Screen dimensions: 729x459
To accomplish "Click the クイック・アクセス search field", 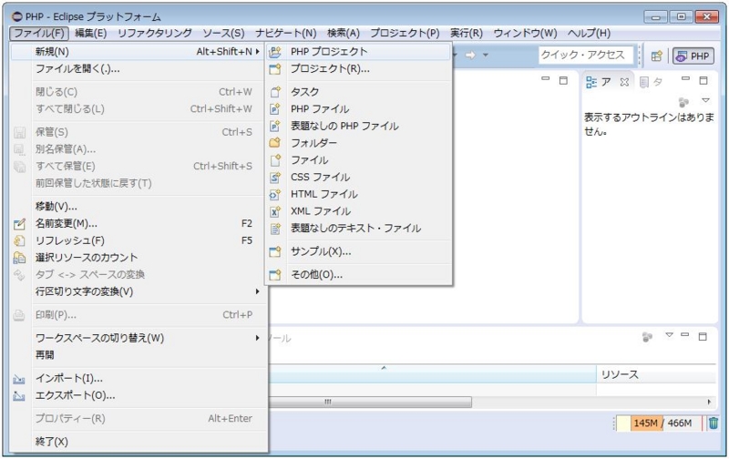I will tap(586, 56).
